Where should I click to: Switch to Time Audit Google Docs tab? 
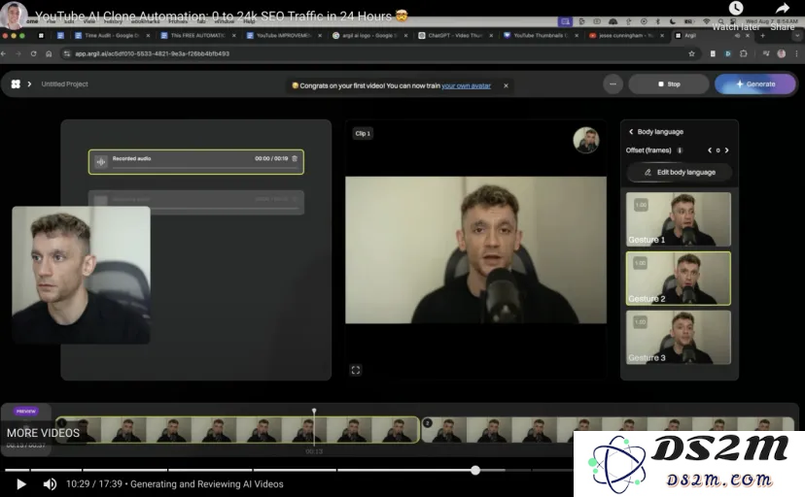pyautogui.click(x=112, y=35)
